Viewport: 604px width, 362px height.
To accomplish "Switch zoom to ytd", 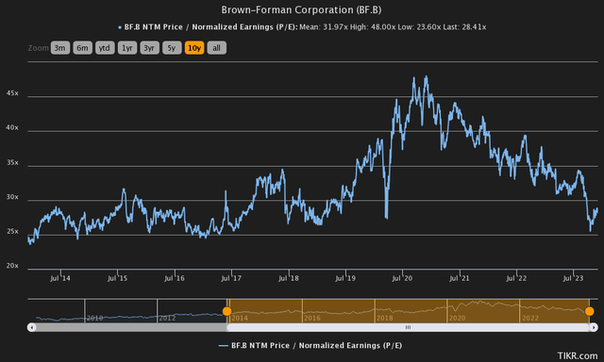I will tap(105, 48).
